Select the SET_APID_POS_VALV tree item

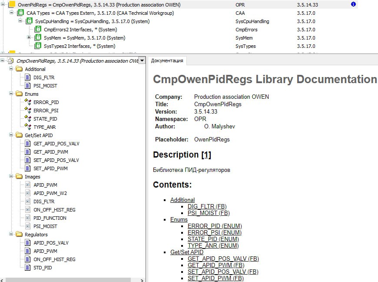(x=56, y=160)
